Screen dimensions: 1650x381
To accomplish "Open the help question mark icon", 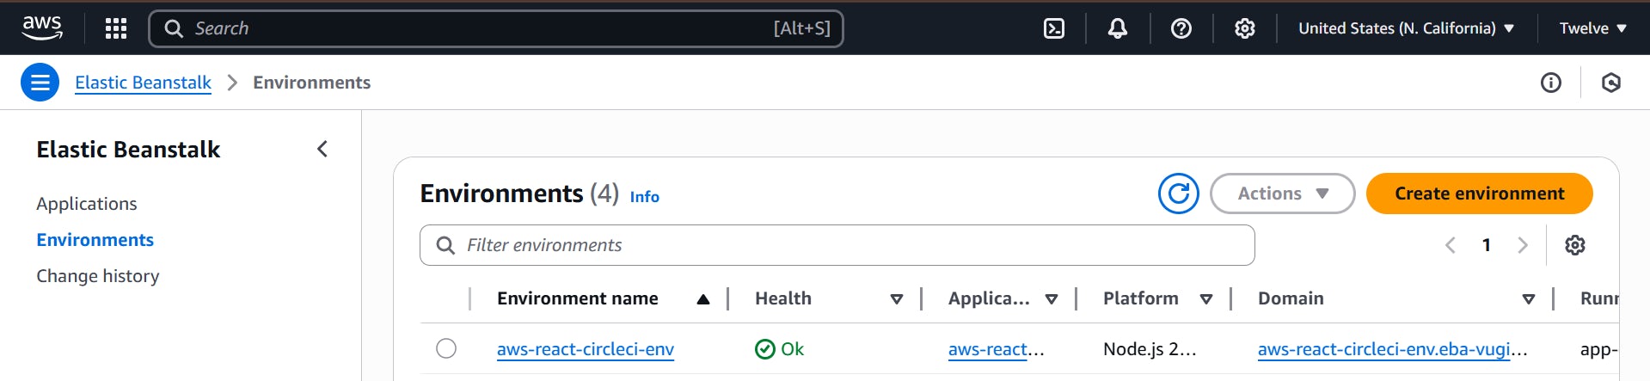I will pos(1181,28).
